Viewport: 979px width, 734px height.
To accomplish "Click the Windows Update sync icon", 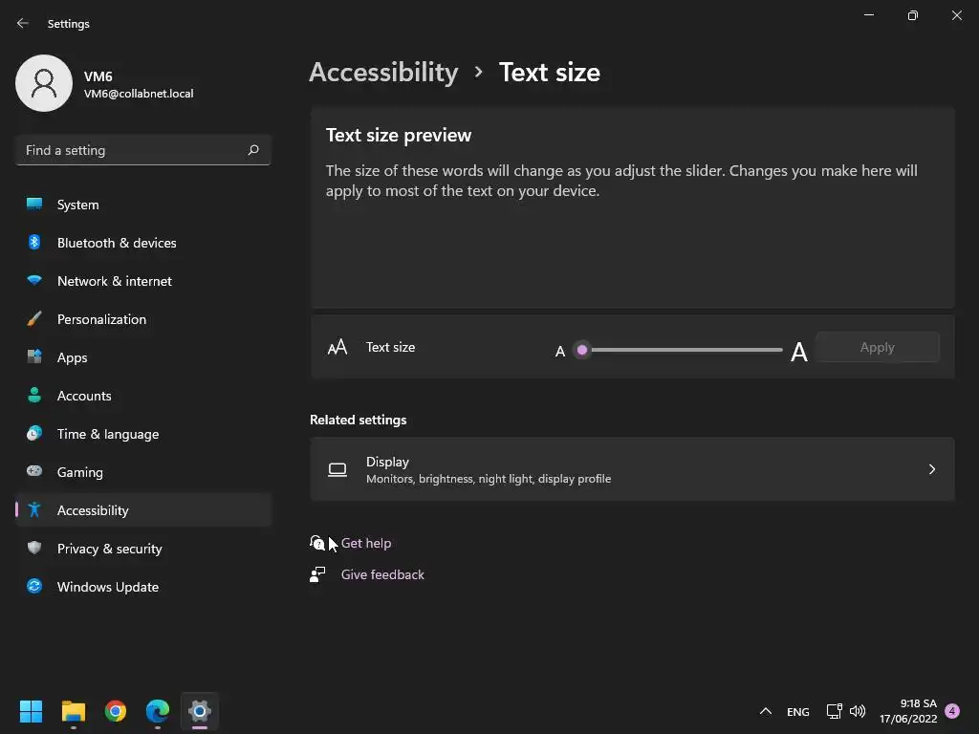I will point(34,587).
